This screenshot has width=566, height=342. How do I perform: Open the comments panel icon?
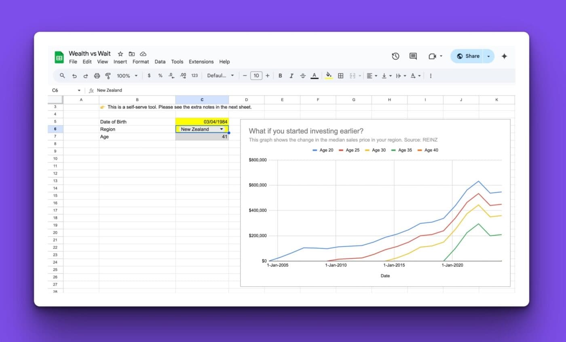[413, 56]
